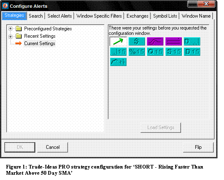This screenshot has height=180, width=224.
Task: Expand the Recent Settings folder
Action: (x=10, y=36)
